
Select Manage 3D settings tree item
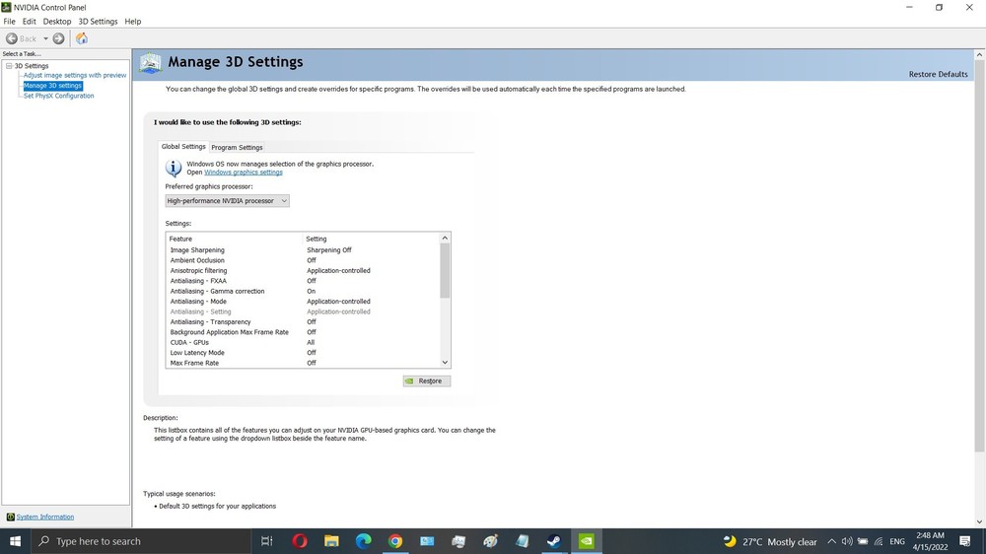tap(53, 86)
